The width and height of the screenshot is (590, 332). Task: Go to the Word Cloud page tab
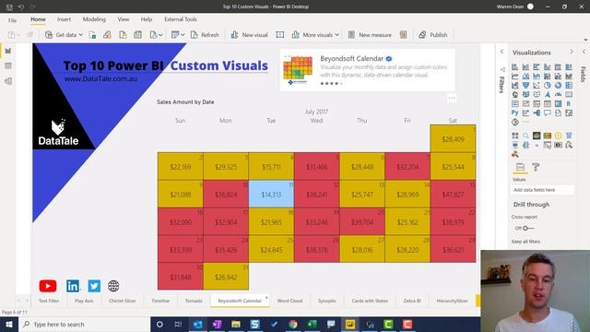pyautogui.click(x=289, y=301)
